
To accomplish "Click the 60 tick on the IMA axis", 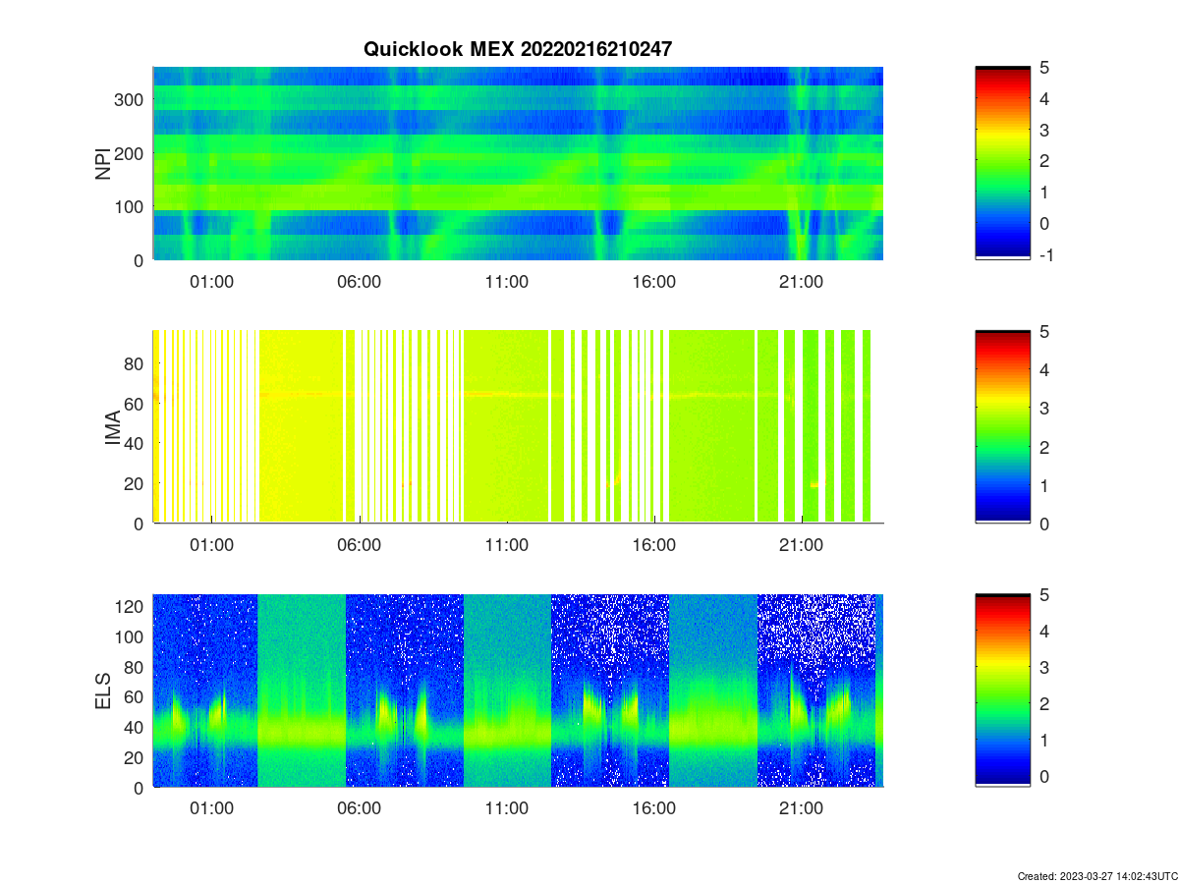I will (136, 404).
